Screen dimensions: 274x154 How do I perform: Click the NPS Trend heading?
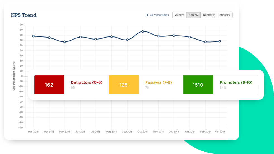23,15
